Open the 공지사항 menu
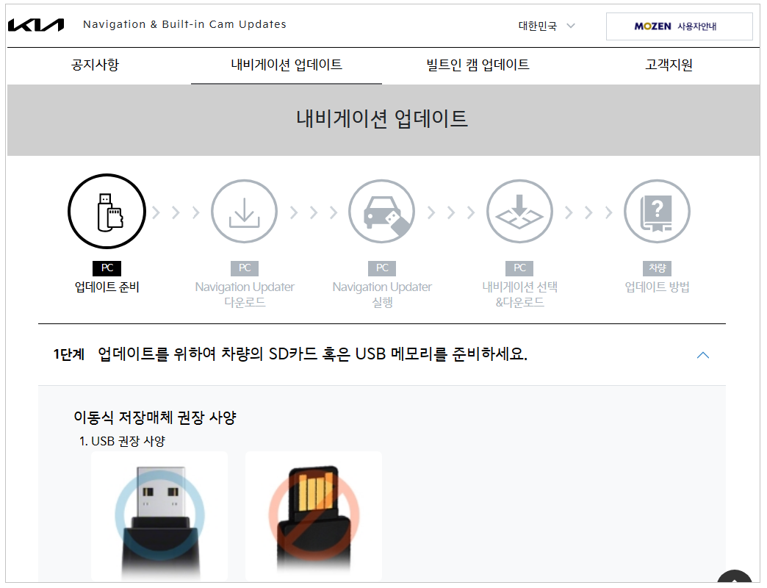The image size is (767, 588). (96, 65)
